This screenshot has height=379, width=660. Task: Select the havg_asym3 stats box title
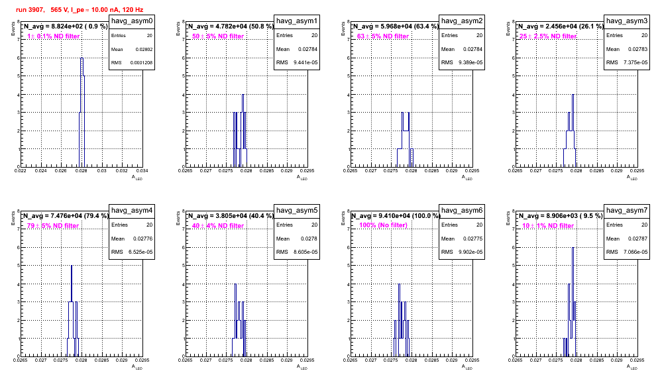tap(627, 21)
